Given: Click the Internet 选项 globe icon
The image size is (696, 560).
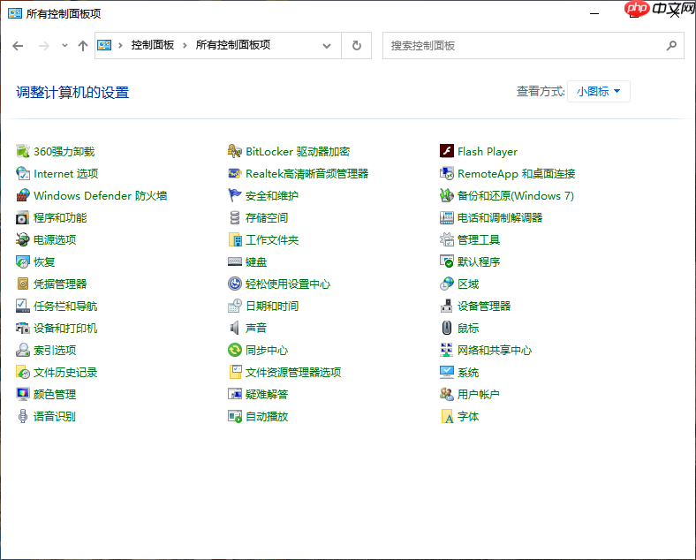Looking at the screenshot, I should pyautogui.click(x=23, y=173).
